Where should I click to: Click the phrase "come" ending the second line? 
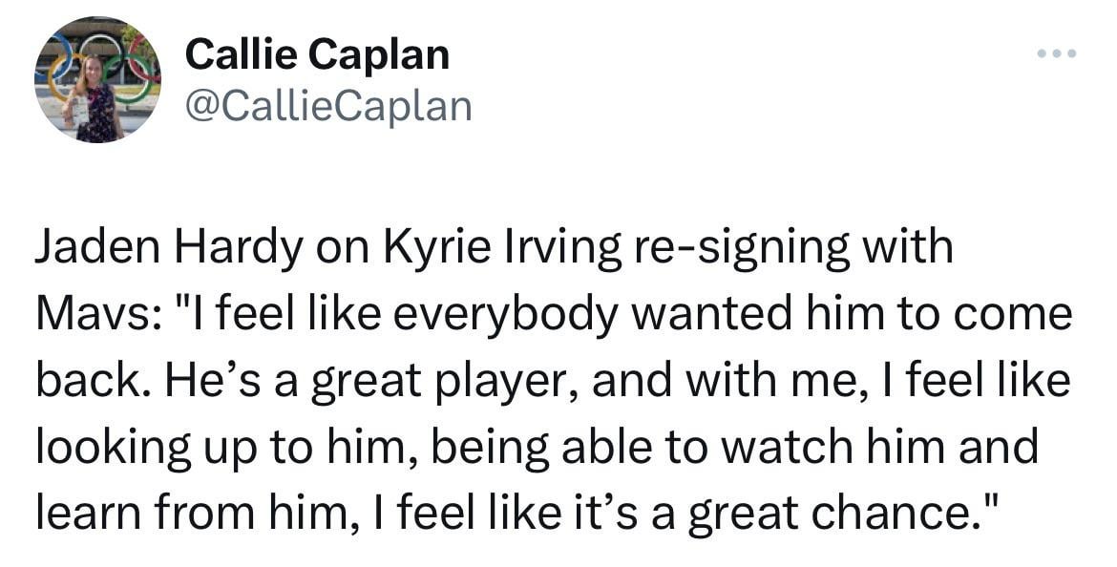pyautogui.click(x=1022, y=315)
